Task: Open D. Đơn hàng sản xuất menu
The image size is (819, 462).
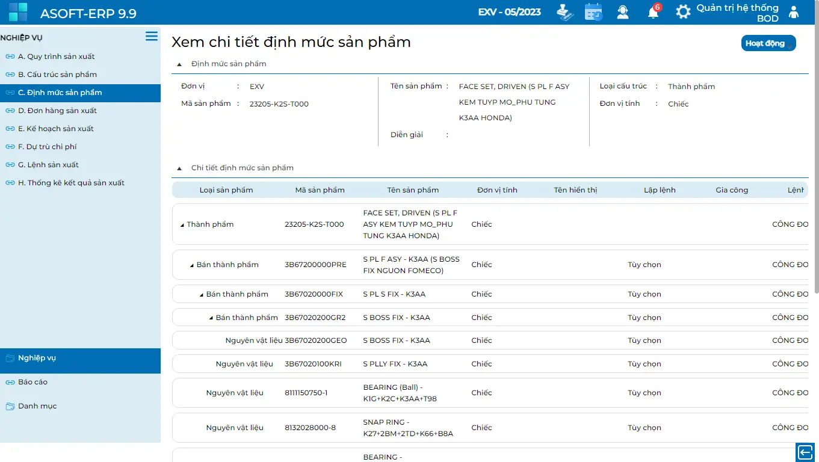Action: pyautogui.click(x=57, y=111)
